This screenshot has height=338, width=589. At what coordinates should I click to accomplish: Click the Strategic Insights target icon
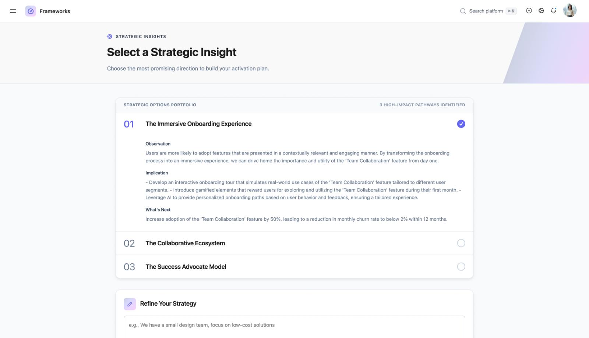[x=109, y=36]
